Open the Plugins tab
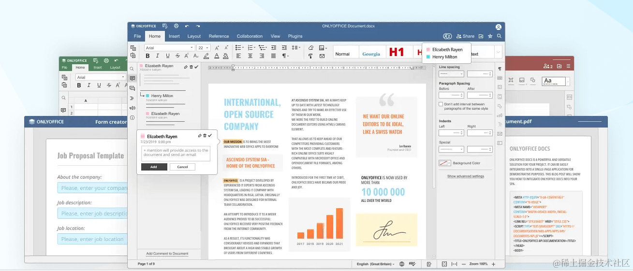633x271 pixels. pyautogui.click(x=295, y=36)
